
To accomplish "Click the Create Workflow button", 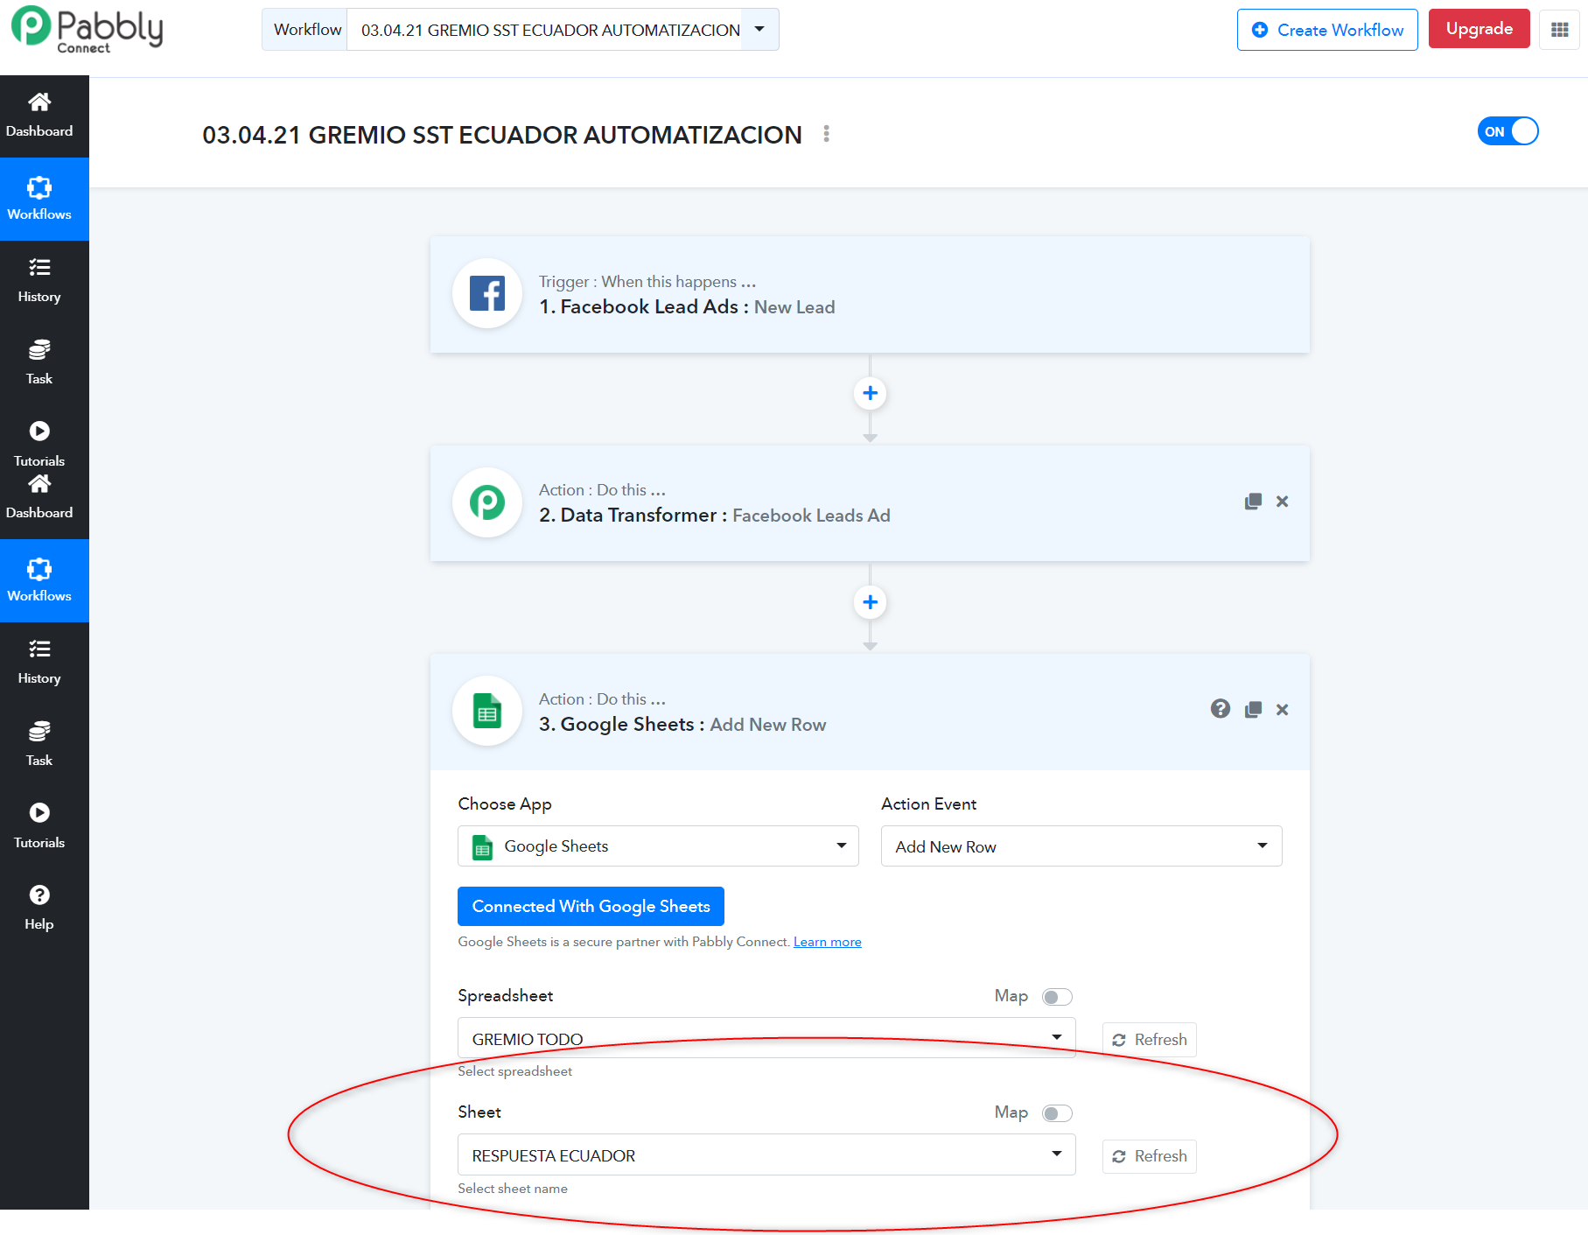I will (1327, 30).
